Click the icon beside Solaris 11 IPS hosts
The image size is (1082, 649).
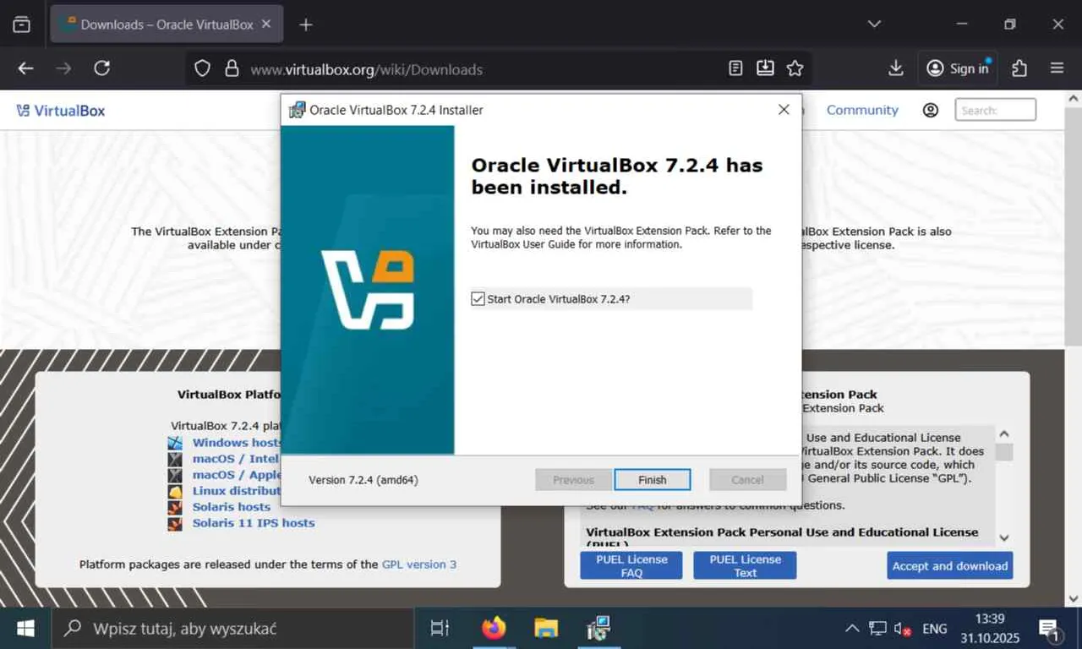tap(175, 523)
